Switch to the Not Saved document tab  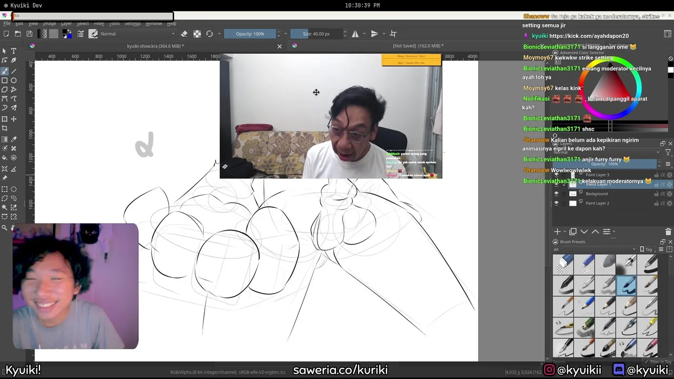[418, 46]
